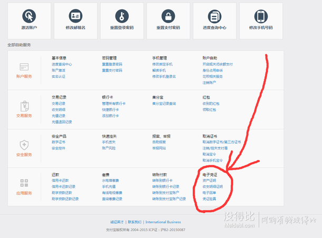Viewport: 322px width, 238px height.
Task: Click the 信用卡还款 link
Action: [60, 181]
